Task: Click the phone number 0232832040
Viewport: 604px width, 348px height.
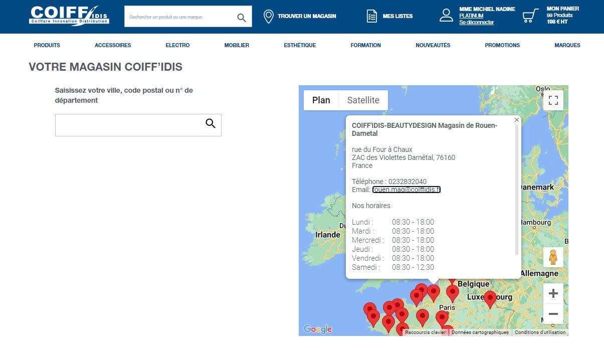Action: click(408, 182)
